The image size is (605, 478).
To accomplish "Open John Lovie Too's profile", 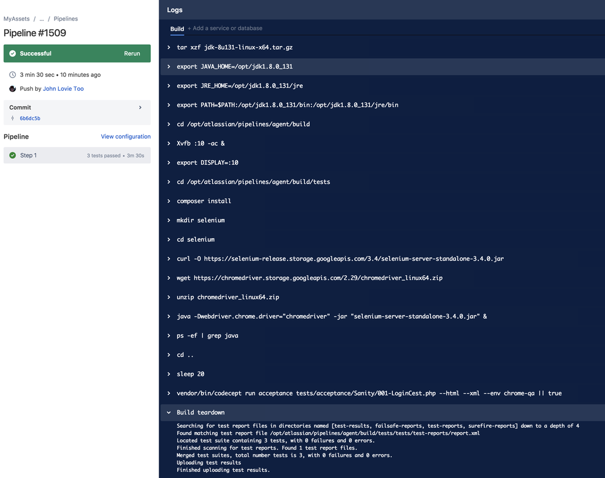I will pos(63,88).
